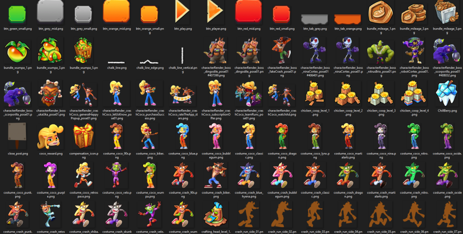
Task: Click the btn_orange_mid.png thumbnail
Action: tap(116, 12)
